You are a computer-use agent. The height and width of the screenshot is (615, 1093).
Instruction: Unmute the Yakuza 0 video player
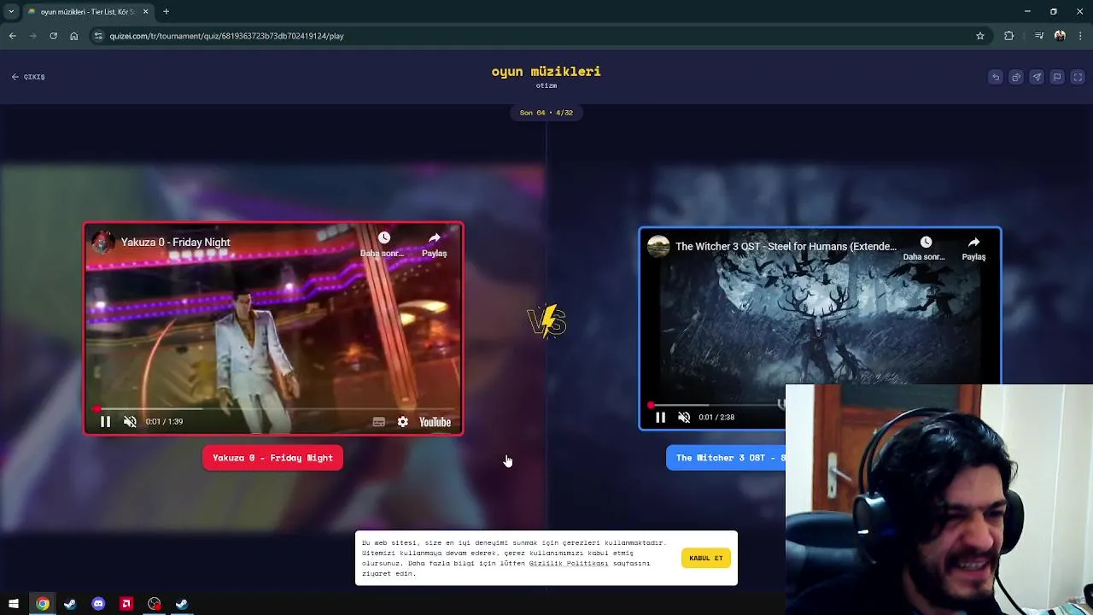point(130,422)
